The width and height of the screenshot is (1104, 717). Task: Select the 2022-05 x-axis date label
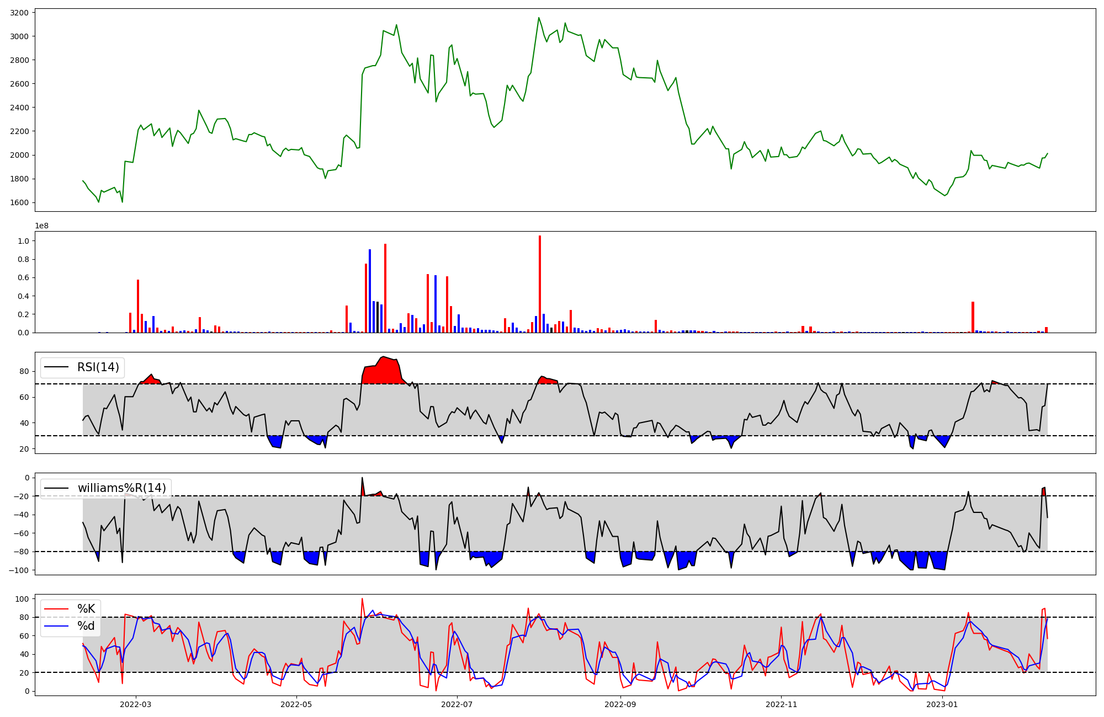pos(296,704)
